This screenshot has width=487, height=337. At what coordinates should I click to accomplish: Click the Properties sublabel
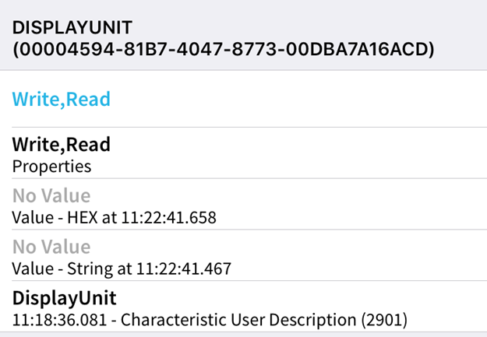pyautogui.click(x=51, y=166)
